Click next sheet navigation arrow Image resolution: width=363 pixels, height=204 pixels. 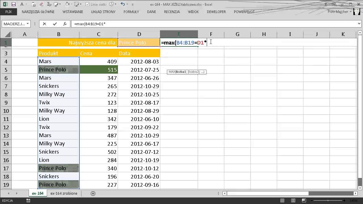point(17,193)
